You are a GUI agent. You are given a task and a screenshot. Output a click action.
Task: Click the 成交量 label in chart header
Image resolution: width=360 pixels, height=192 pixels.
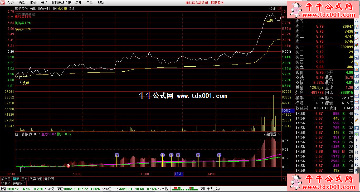(62, 9)
